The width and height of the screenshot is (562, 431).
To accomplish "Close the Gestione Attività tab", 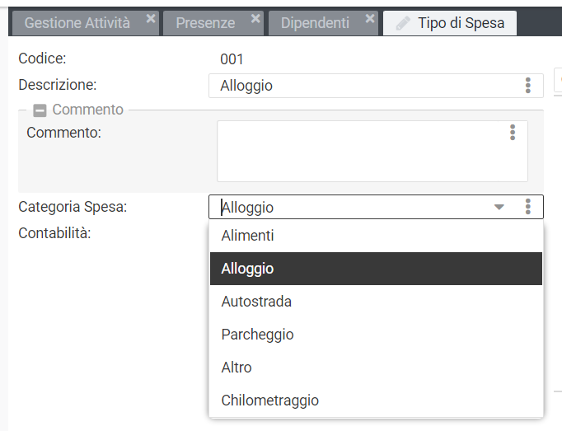I will [x=151, y=18].
